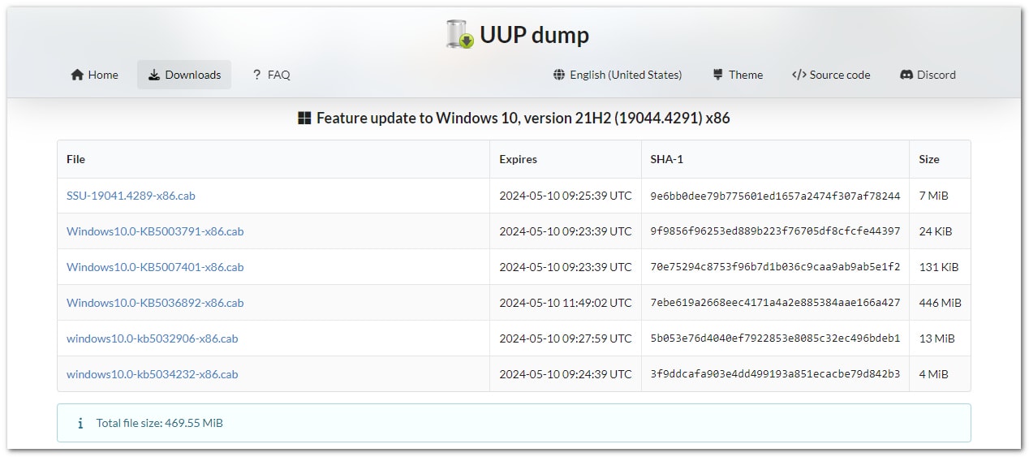This screenshot has height=457, width=1029.
Task: Open the English (United States) language menu
Action: click(x=618, y=75)
